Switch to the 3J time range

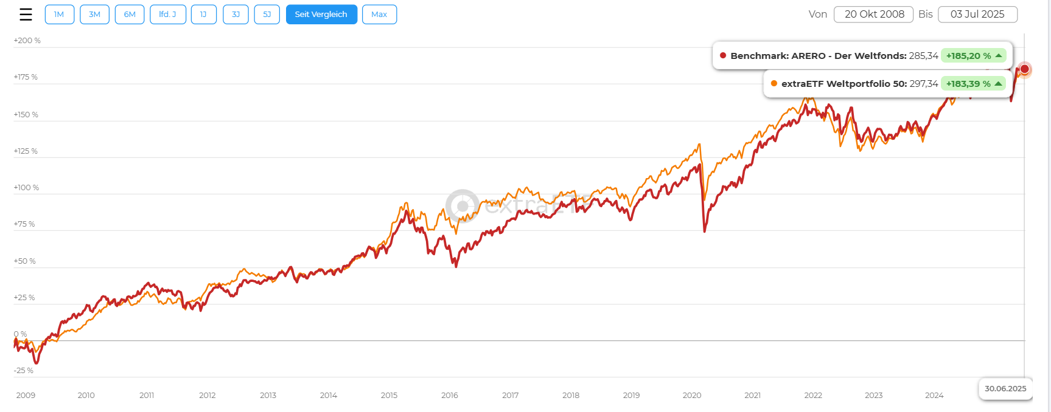coord(236,15)
